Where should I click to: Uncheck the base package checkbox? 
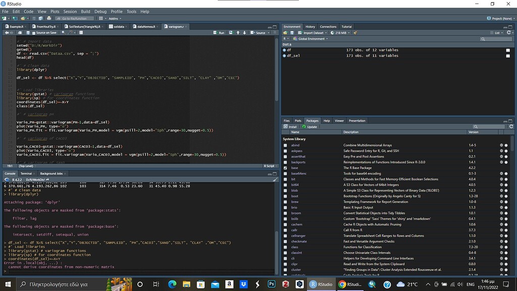(x=285, y=168)
